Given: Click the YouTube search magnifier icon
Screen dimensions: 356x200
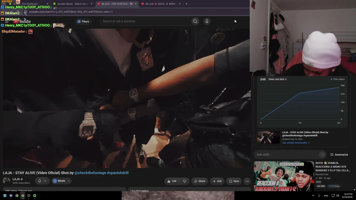Looking at the screenshot, I should [195, 21].
